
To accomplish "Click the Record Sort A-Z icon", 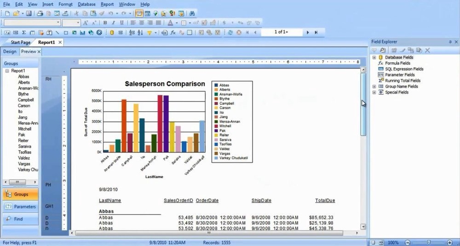I will [140, 33].
